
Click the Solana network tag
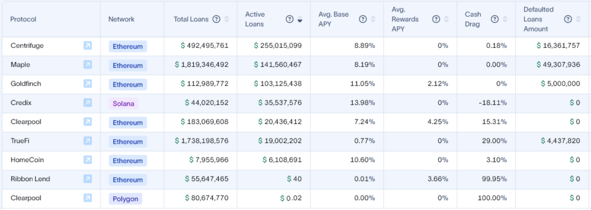pos(124,103)
